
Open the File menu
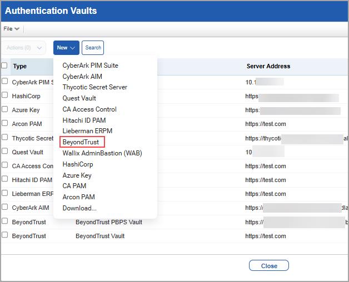pyautogui.click(x=11, y=29)
